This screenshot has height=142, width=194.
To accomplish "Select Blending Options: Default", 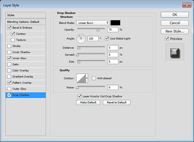I will coord(23,22).
